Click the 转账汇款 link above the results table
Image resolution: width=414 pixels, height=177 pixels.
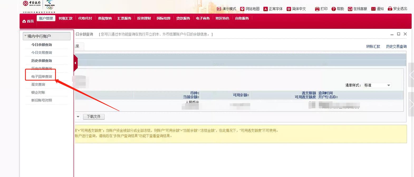tap(373, 47)
